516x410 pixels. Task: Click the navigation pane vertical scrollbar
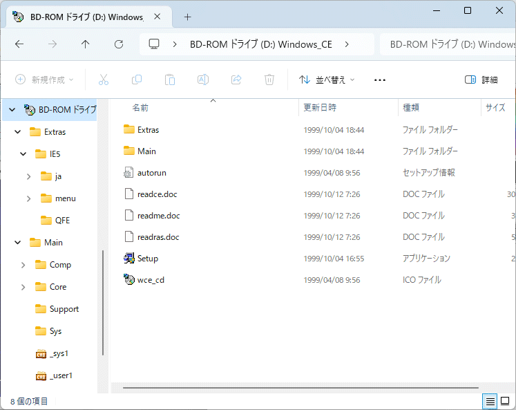(103, 303)
